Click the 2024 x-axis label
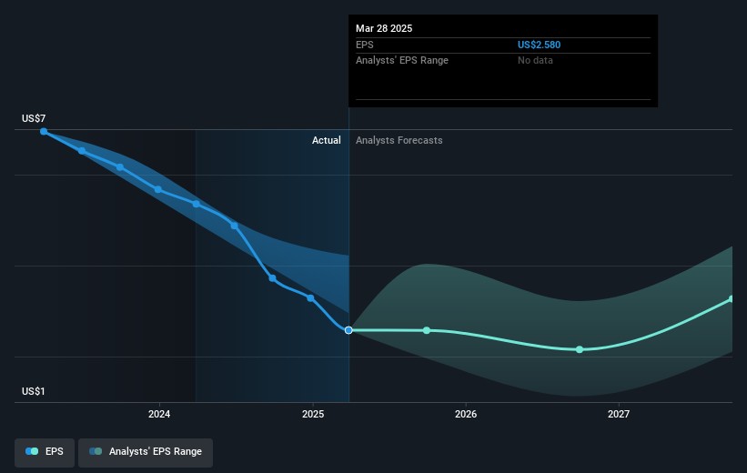Viewport: 747px width, 473px height. tap(159, 415)
